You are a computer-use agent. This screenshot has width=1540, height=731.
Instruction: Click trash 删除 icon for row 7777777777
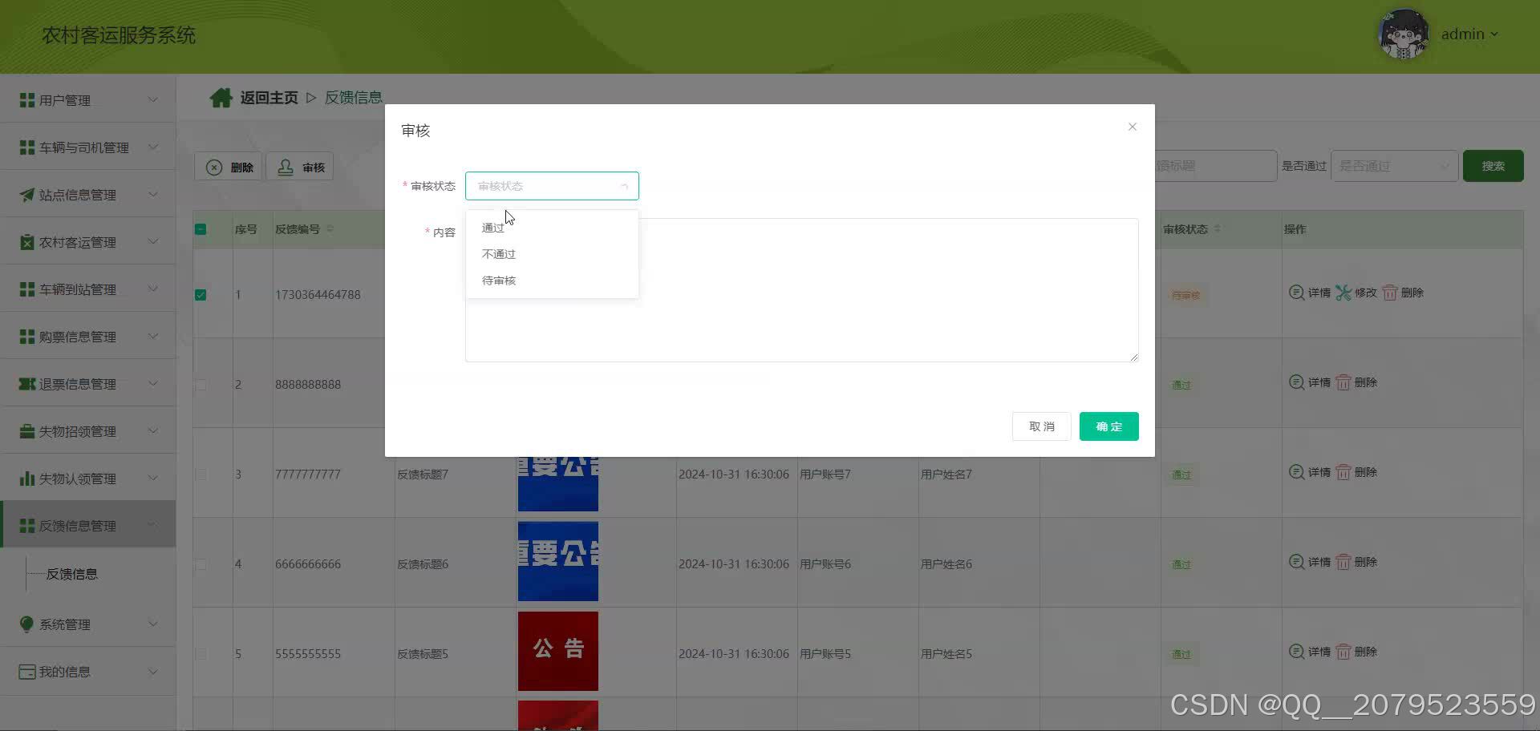coord(1343,472)
